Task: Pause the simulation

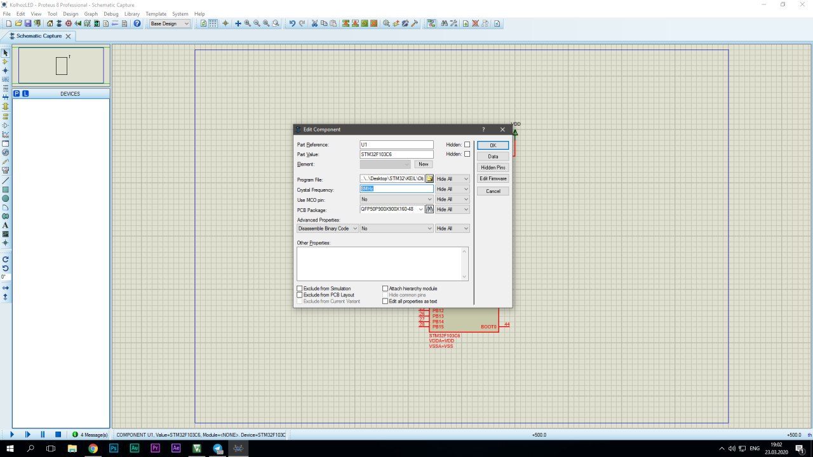Action: point(43,435)
